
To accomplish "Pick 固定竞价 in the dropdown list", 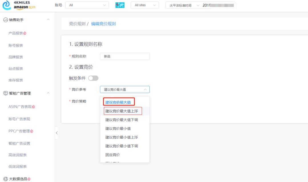I will pyautogui.click(x=113, y=155).
